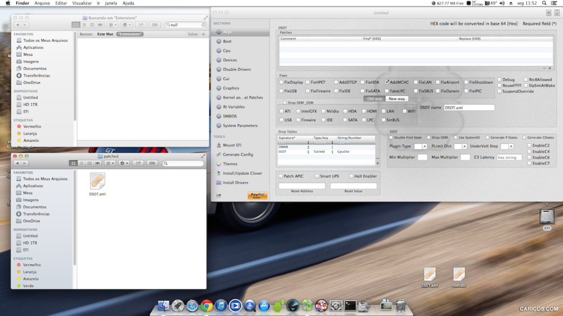This screenshot has height=316, width=563.
Task: Select the Mount EFI tool
Action: 231,145
